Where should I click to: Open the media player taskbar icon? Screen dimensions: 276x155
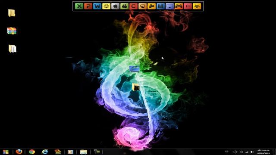click(70, 152)
